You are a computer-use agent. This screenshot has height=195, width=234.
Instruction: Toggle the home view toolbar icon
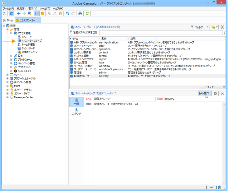click(x=12, y=14)
